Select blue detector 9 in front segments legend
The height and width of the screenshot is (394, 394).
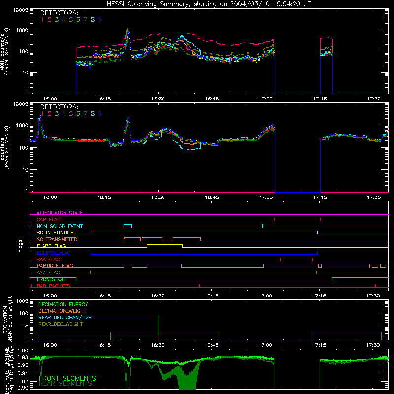[x=100, y=20]
